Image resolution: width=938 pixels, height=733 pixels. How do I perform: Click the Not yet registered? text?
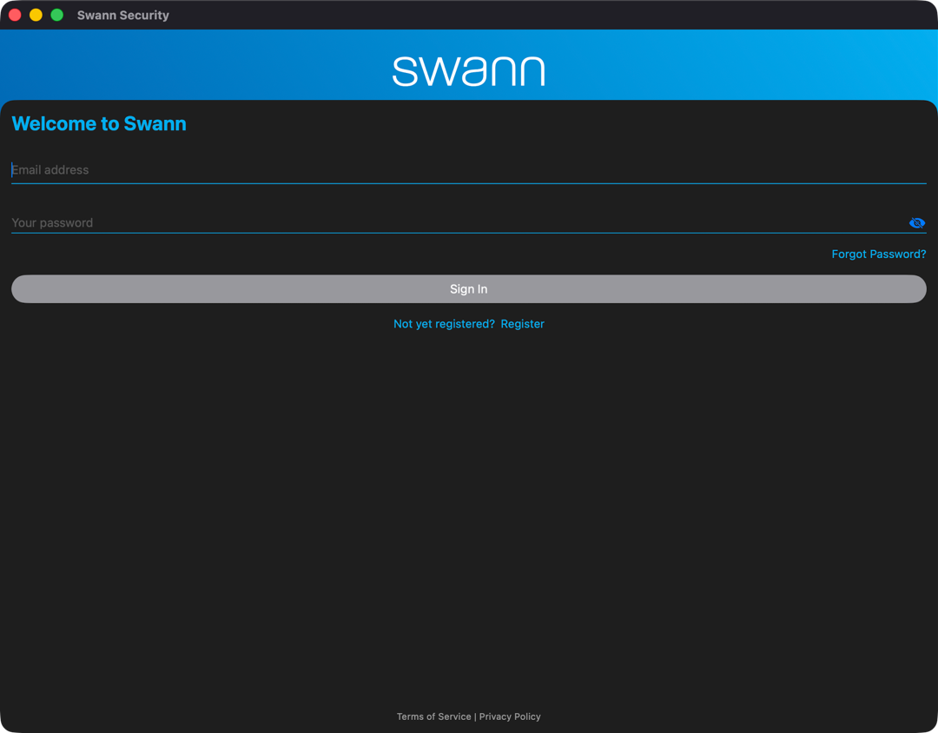pos(444,324)
